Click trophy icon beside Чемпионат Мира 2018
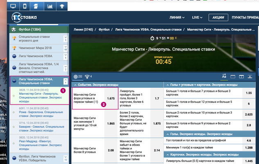The height and width of the screenshot is (164, 259). point(14,48)
